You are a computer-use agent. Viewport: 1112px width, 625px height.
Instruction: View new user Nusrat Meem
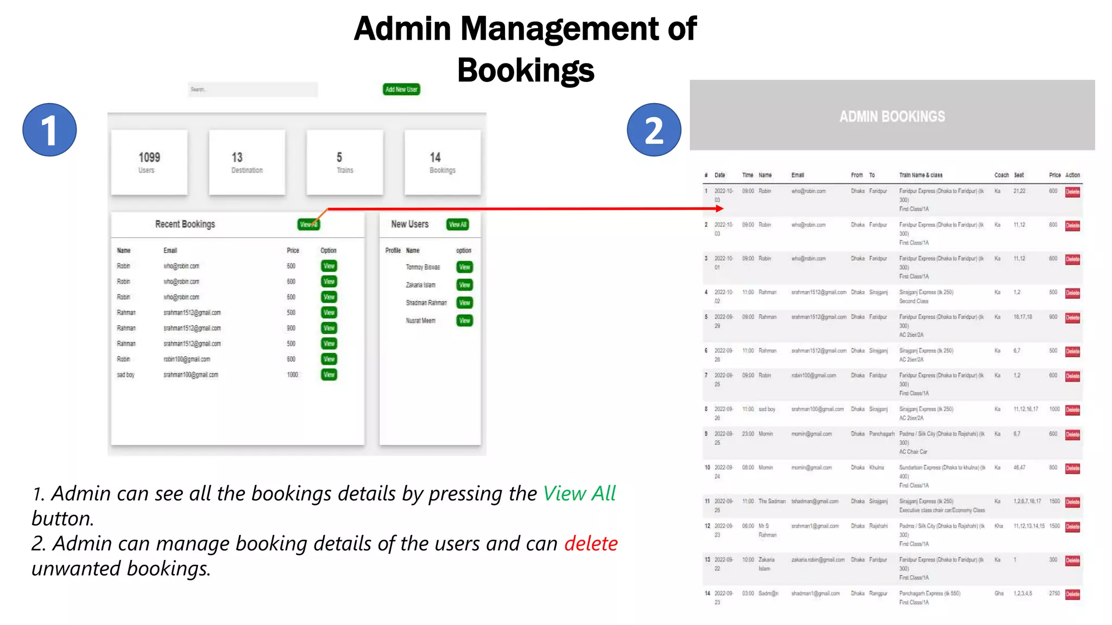[x=465, y=321]
